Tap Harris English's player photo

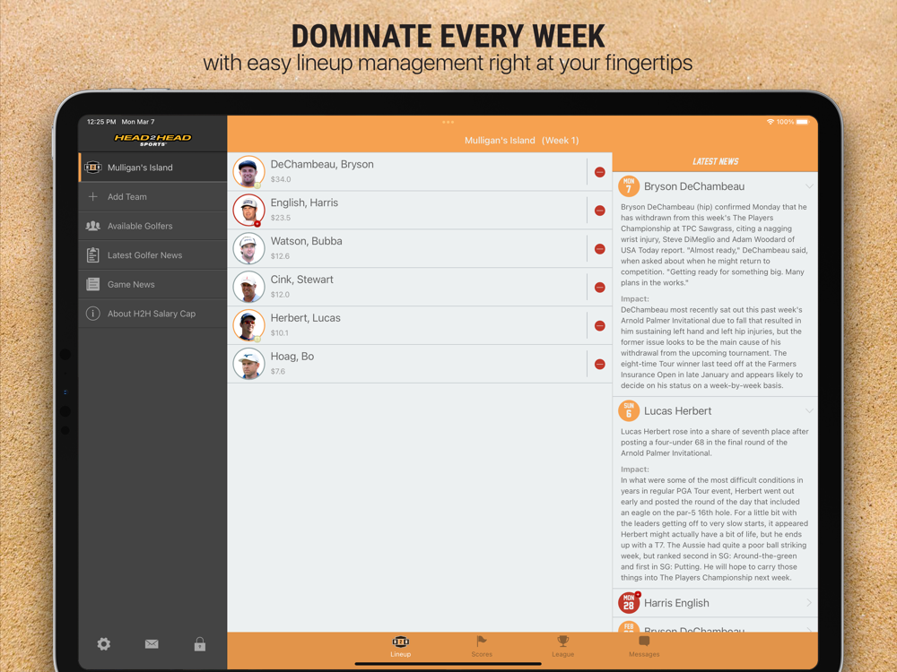coord(248,210)
